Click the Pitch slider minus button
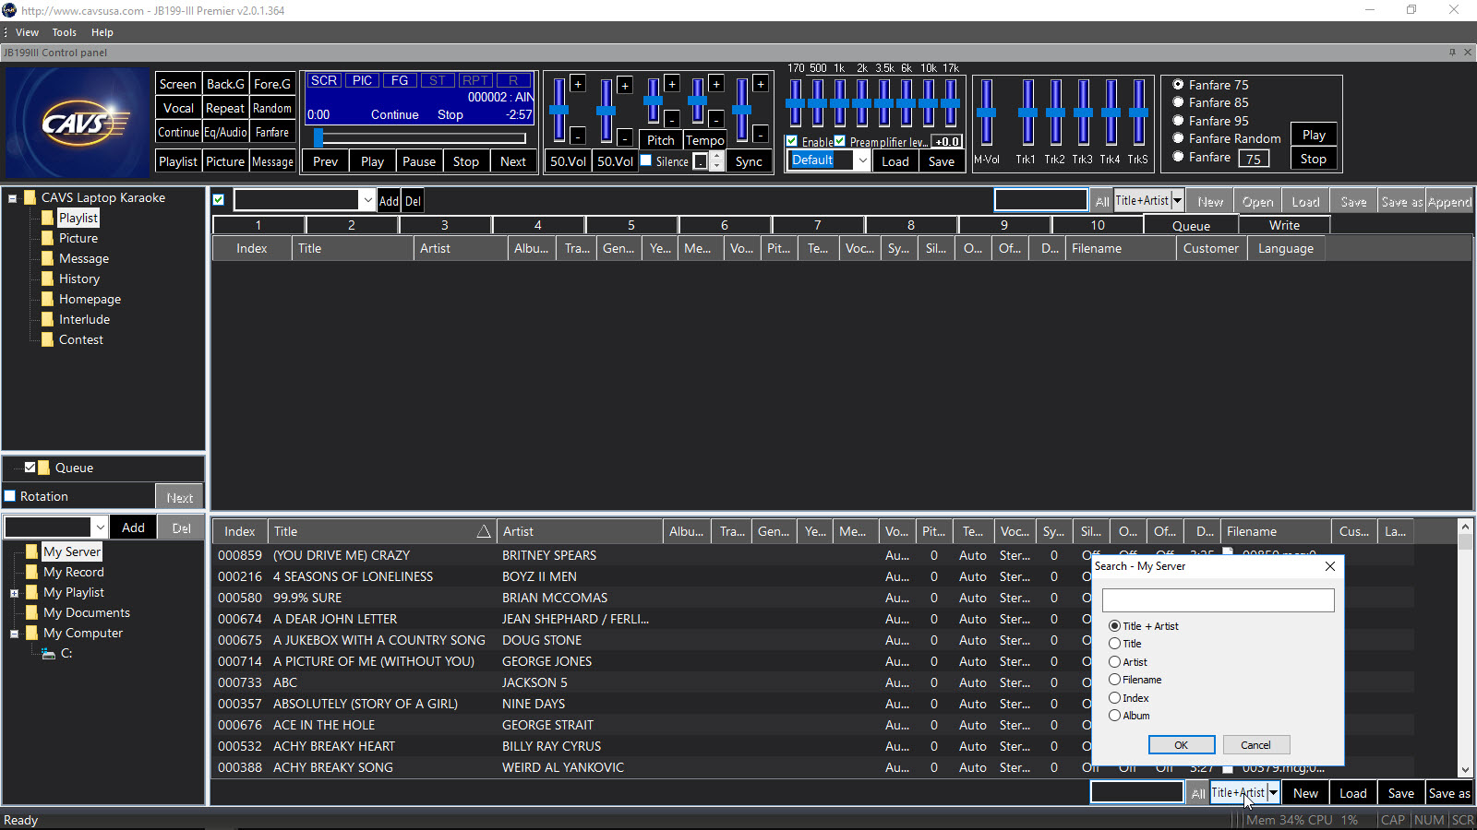This screenshot has width=1477, height=830. click(x=672, y=119)
